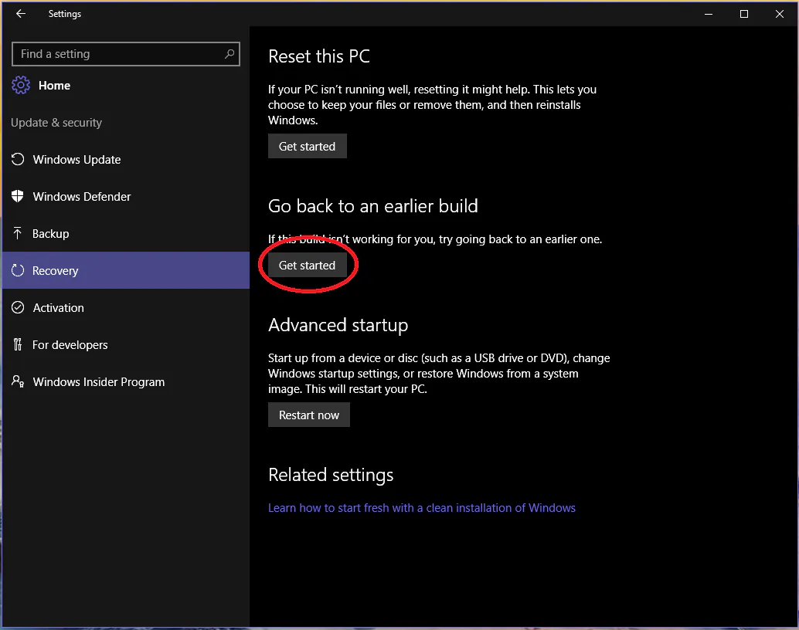Screen dimensions: 799x630
Task: Click the Restart now button
Action: click(309, 415)
